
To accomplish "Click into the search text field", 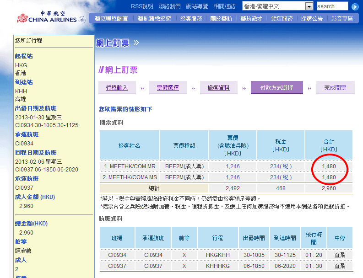I will point(332,6).
